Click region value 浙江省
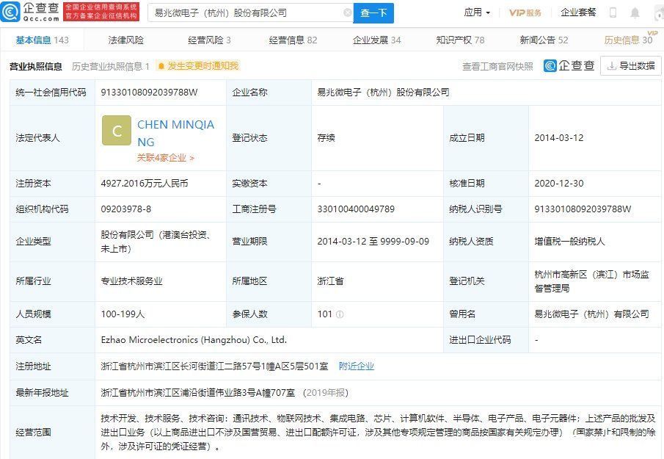The width and height of the screenshot is (664, 459). [x=330, y=281]
